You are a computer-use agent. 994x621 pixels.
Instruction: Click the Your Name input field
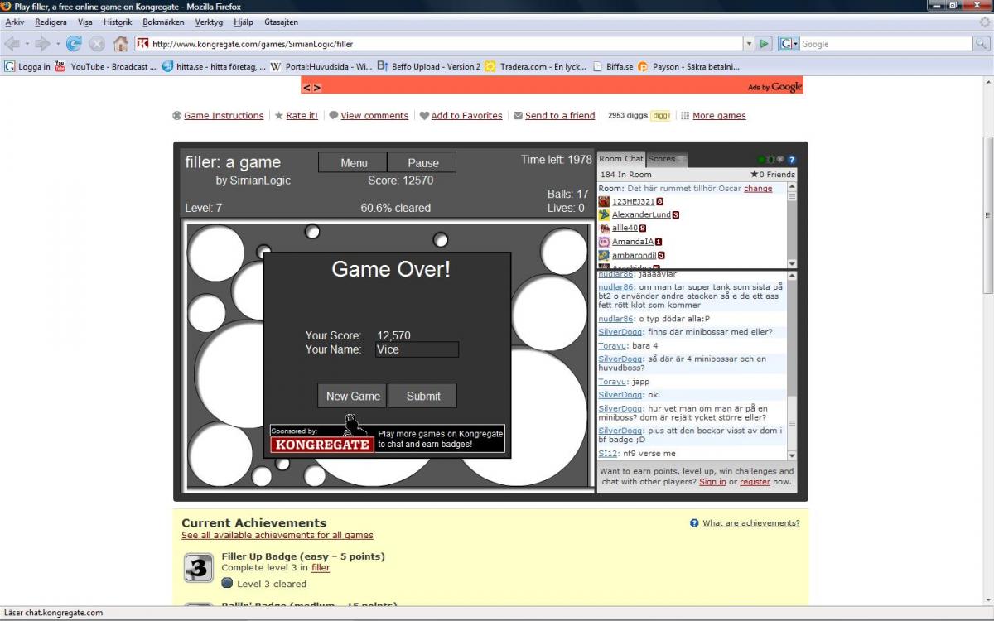[417, 349]
